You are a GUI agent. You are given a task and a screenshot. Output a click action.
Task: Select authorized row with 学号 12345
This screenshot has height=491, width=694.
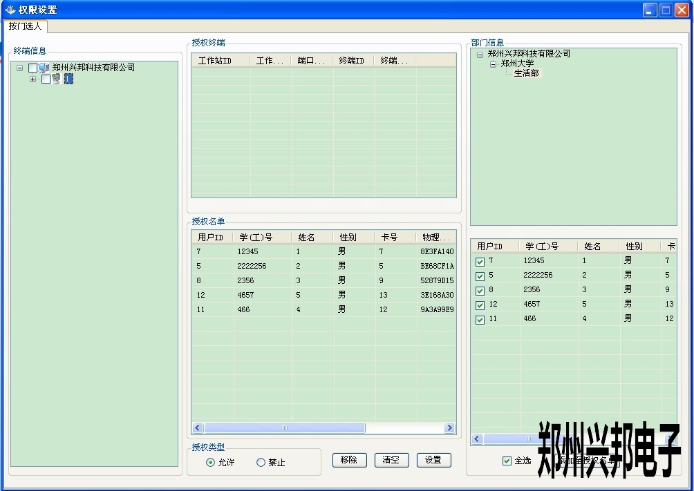(324, 251)
